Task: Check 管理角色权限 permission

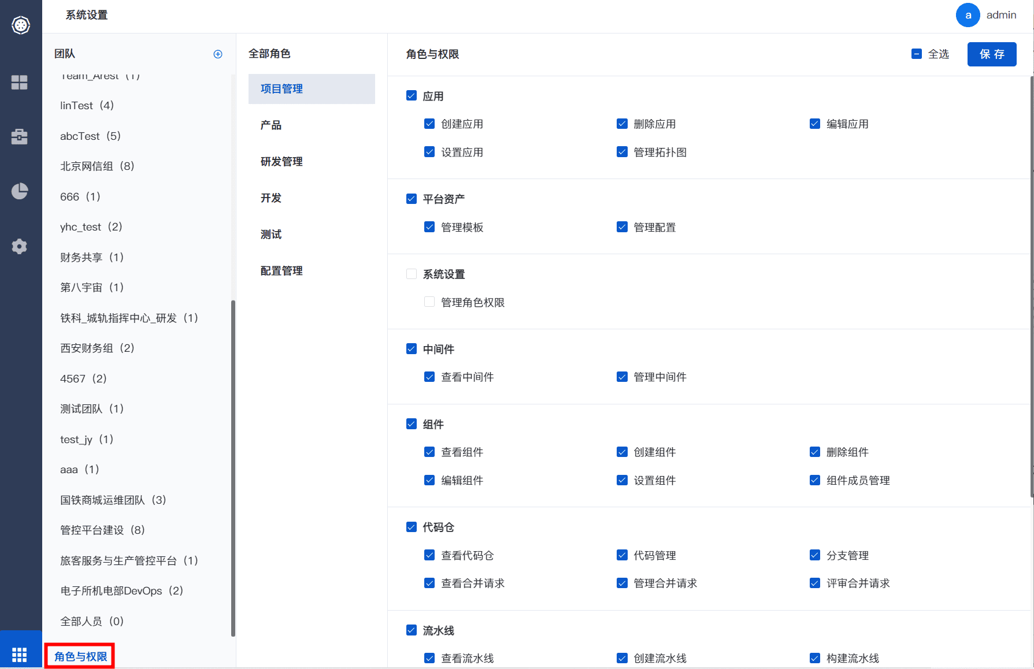Action: tap(429, 302)
